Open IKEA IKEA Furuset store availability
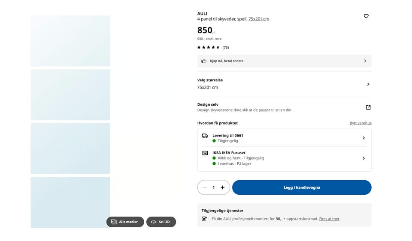 click(x=284, y=158)
